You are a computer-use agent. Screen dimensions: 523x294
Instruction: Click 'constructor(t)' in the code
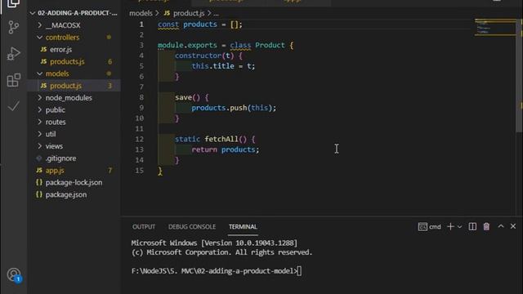204,56
